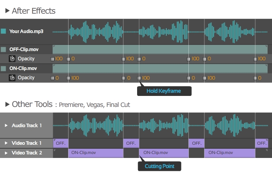Image resolution: width=272 pixels, height=176 pixels.
Task: Collapse the Other Tools section arrow
Action: (x=7, y=104)
